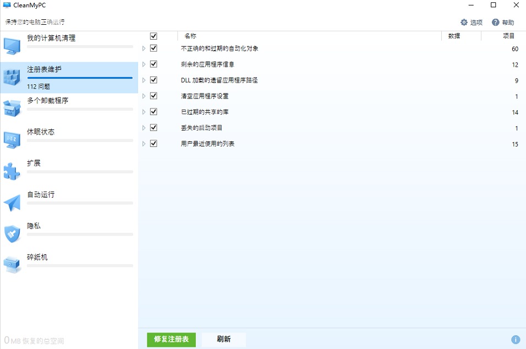The image size is (526, 349).
Task: Select the 不正确的和过期的自动化对象 row text
Action: click(x=220, y=48)
